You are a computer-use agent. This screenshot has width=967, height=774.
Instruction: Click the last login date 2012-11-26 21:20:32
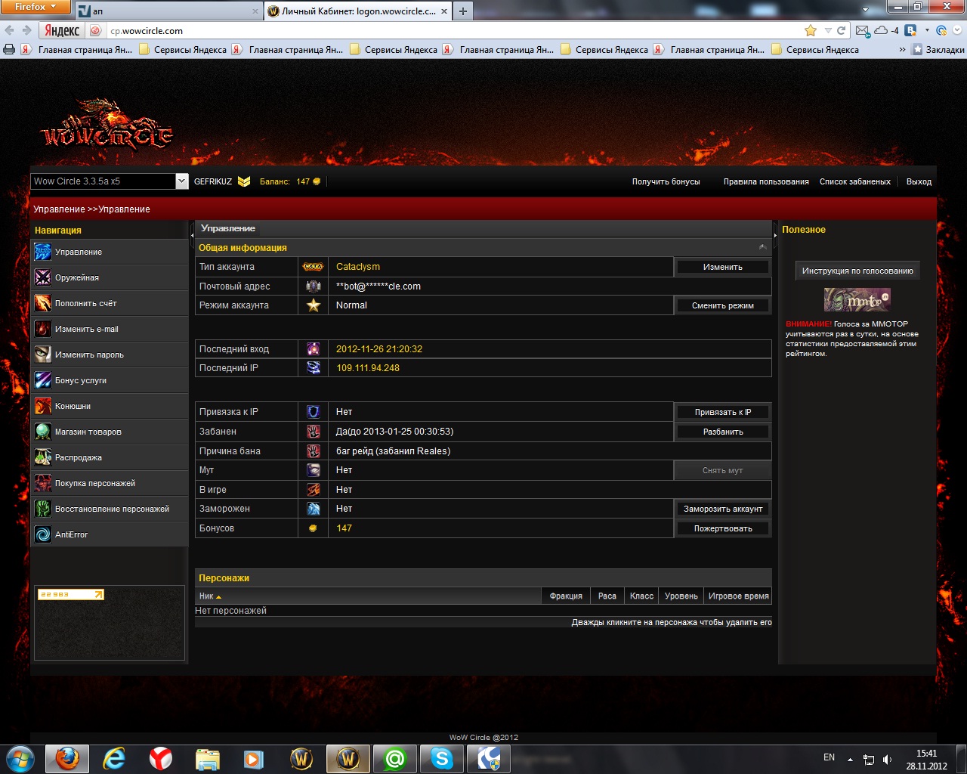[379, 349]
